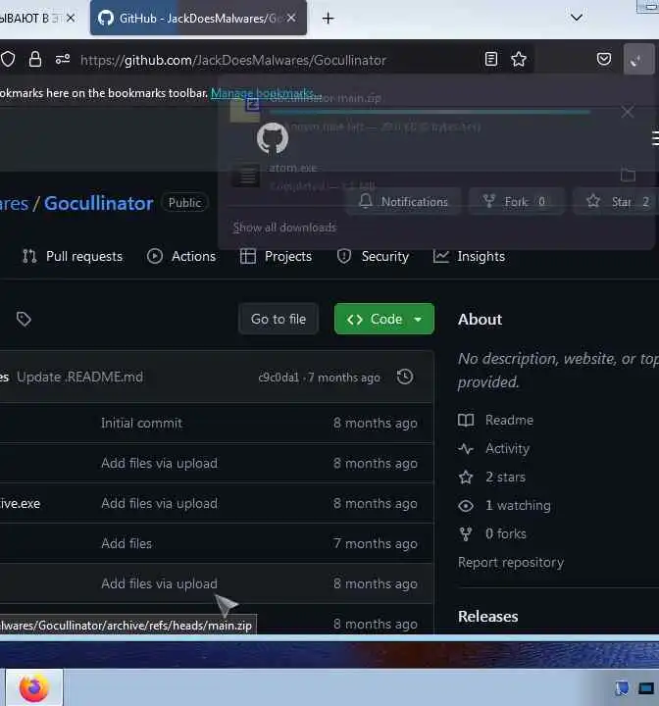Click the Public repository badge
The height and width of the screenshot is (706, 659).
pos(184,203)
